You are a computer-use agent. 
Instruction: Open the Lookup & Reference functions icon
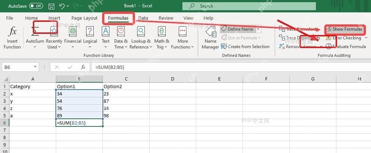click(141, 31)
